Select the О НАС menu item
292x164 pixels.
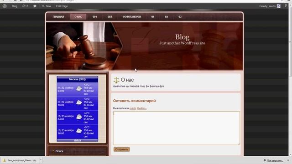click(x=78, y=17)
